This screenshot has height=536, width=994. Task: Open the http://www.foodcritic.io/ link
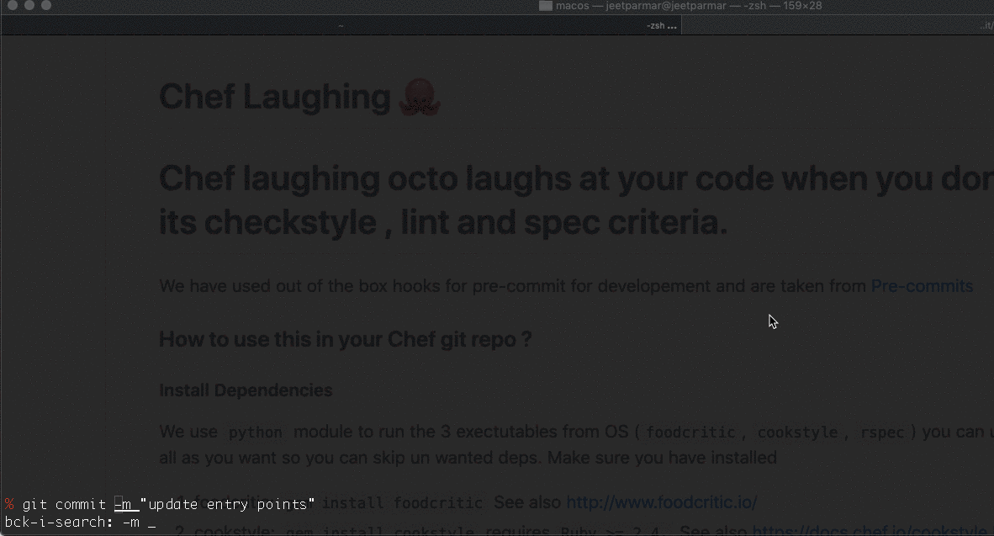click(661, 502)
